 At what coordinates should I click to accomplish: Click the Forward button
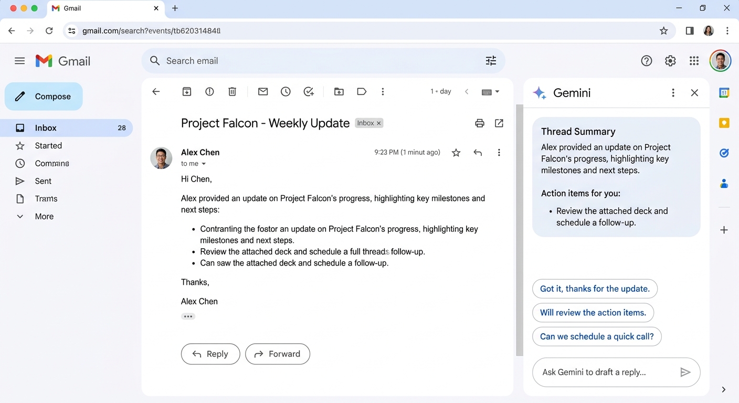(x=278, y=354)
